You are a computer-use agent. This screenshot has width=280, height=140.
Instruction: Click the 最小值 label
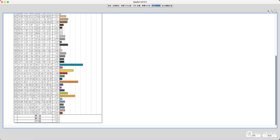(x=38, y=116)
